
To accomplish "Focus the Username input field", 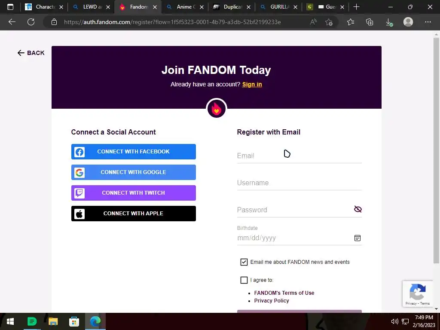I will (x=299, y=183).
